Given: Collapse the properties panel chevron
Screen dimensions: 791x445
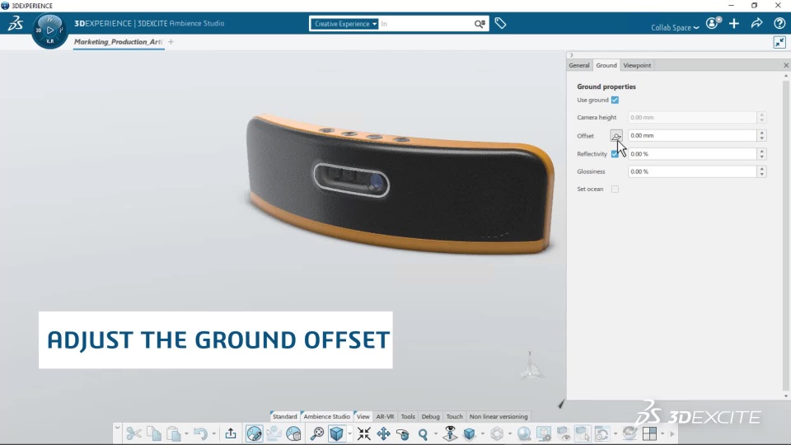Looking at the screenshot, I should (571, 55).
